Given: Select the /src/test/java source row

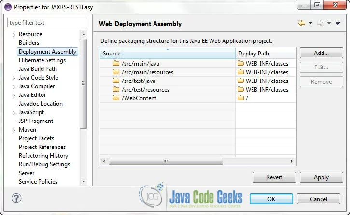Looking at the screenshot, I should point(168,81).
